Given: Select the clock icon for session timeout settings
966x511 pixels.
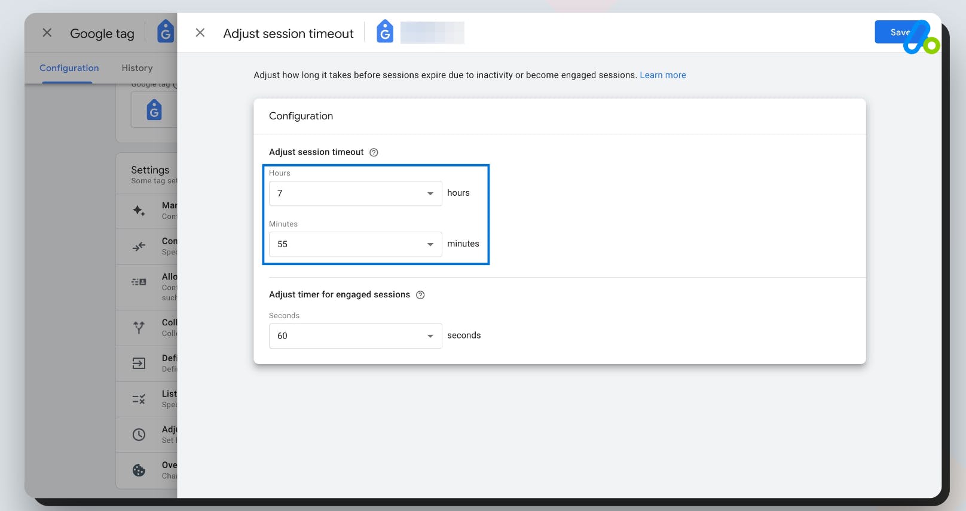Looking at the screenshot, I should pyautogui.click(x=138, y=434).
